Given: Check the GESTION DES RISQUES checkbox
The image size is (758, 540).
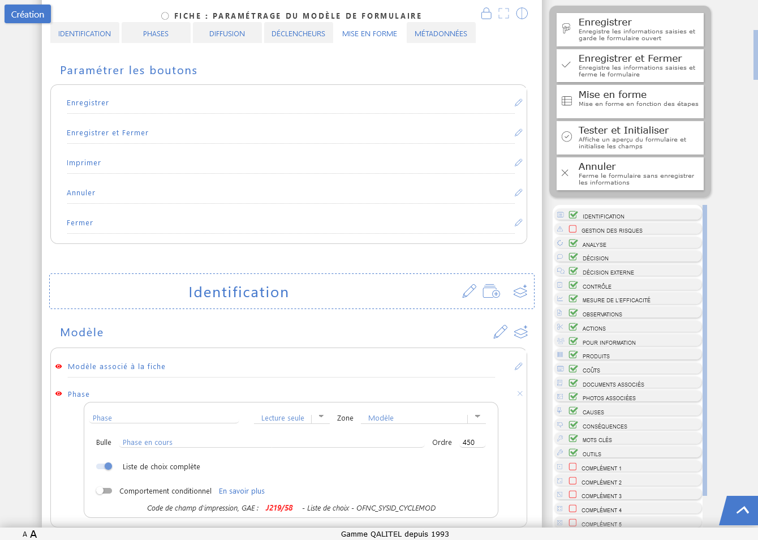Looking at the screenshot, I should click(572, 229).
